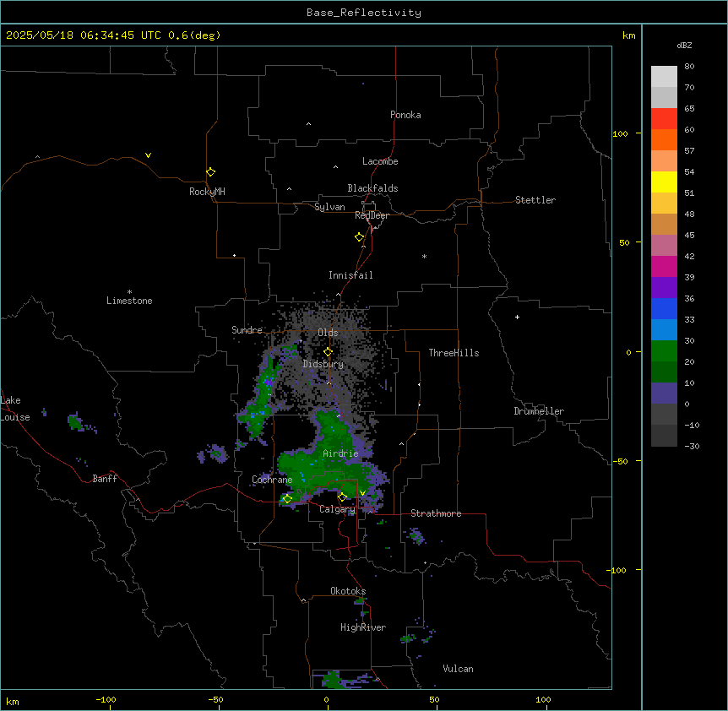
Task: Select the Limestone label
Action: [x=129, y=301]
